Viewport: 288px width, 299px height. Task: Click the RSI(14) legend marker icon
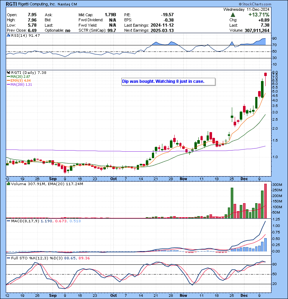(8, 35)
